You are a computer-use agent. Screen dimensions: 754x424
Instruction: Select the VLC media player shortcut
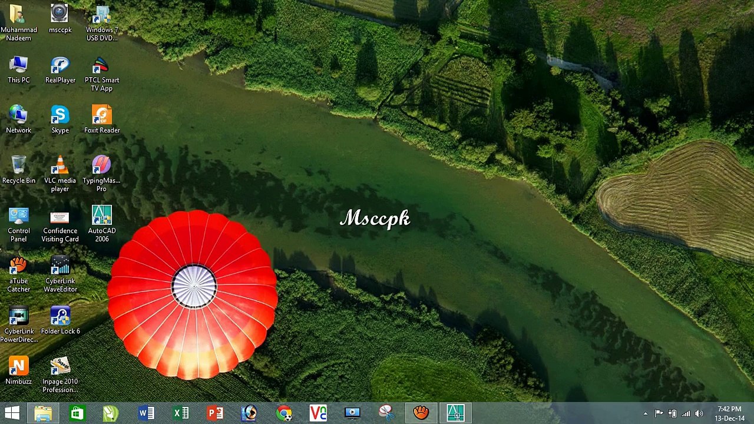pyautogui.click(x=60, y=174)
